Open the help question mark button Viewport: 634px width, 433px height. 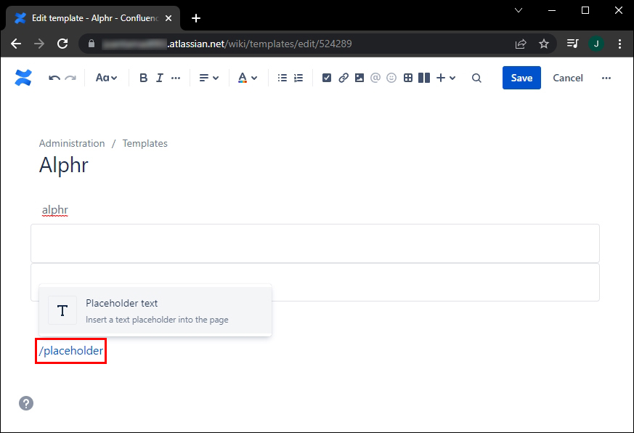tap(26, 403)
